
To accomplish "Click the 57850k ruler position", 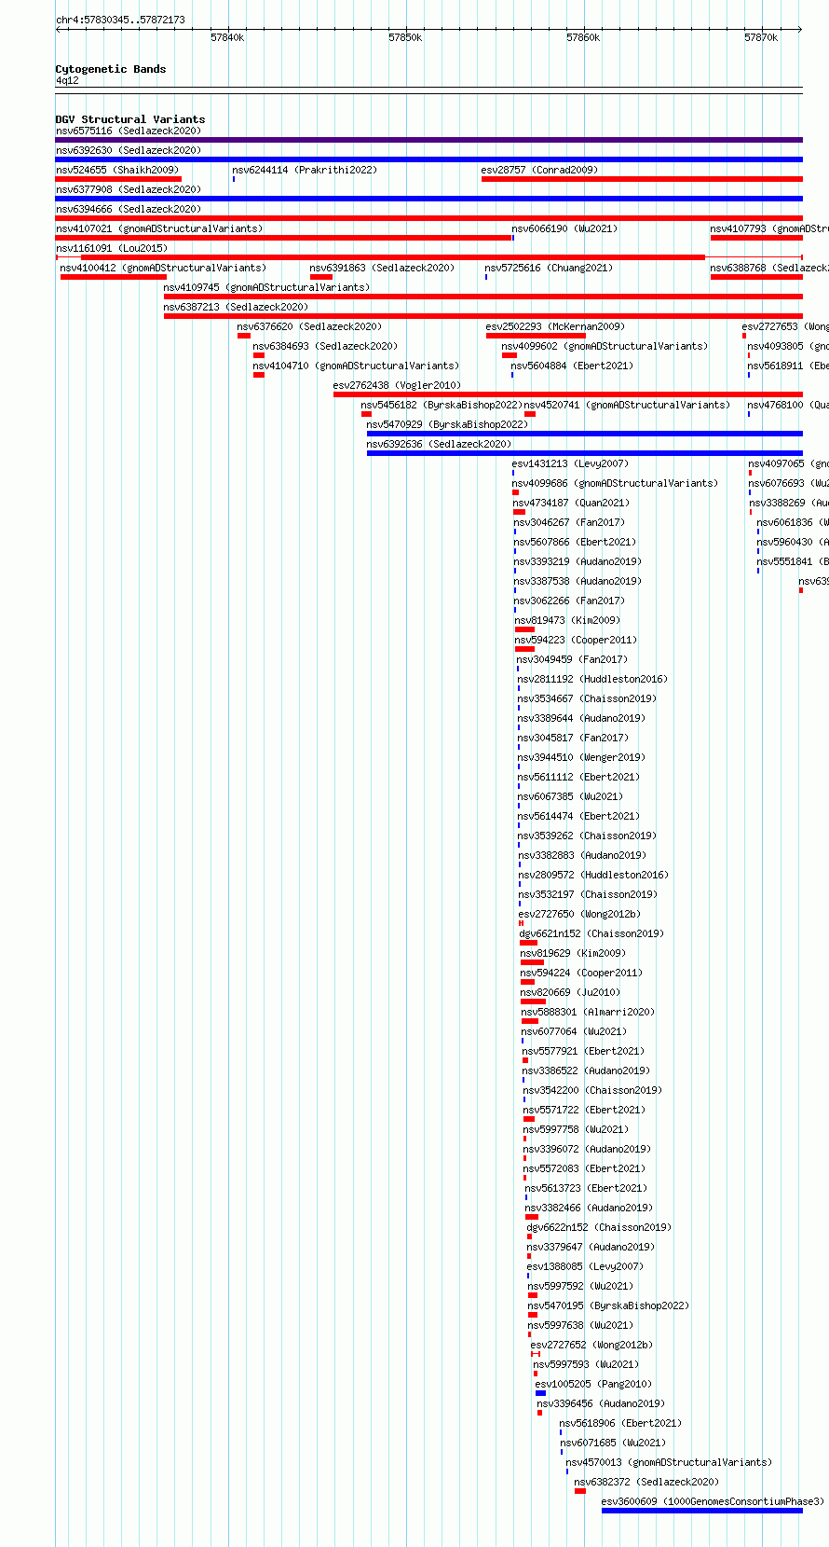I will (x=405, y=37).
